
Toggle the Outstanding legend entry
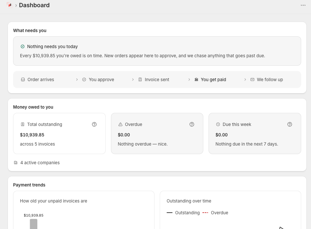(183, 213)
